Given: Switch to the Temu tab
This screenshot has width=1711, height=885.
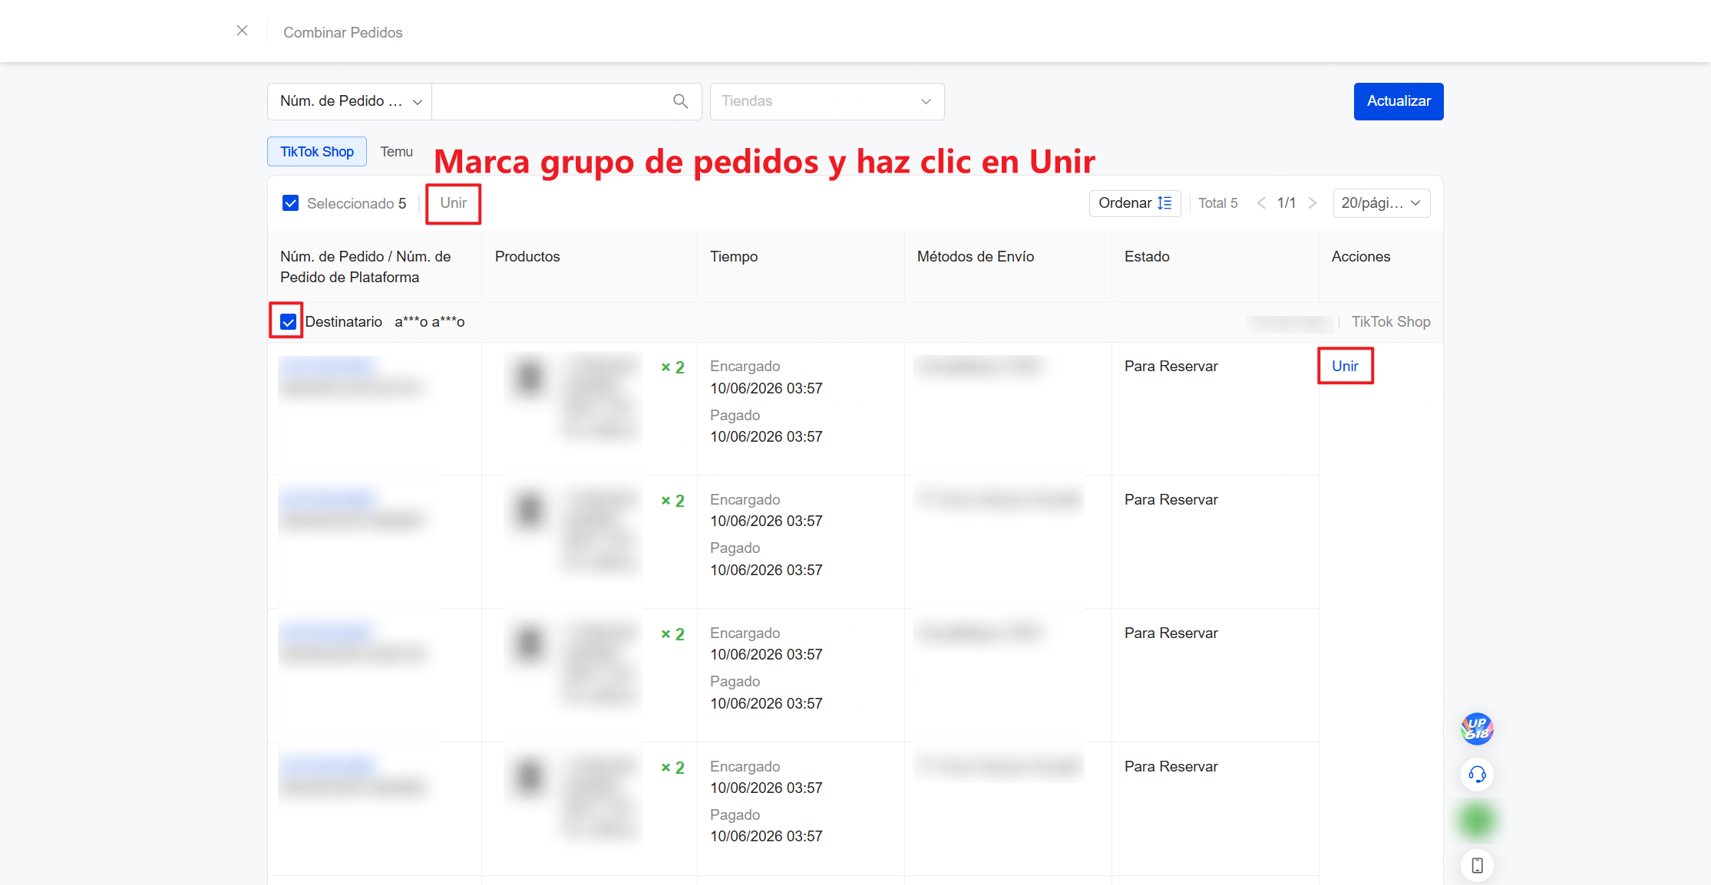Looking at the screenshot, I should (397, 152).
